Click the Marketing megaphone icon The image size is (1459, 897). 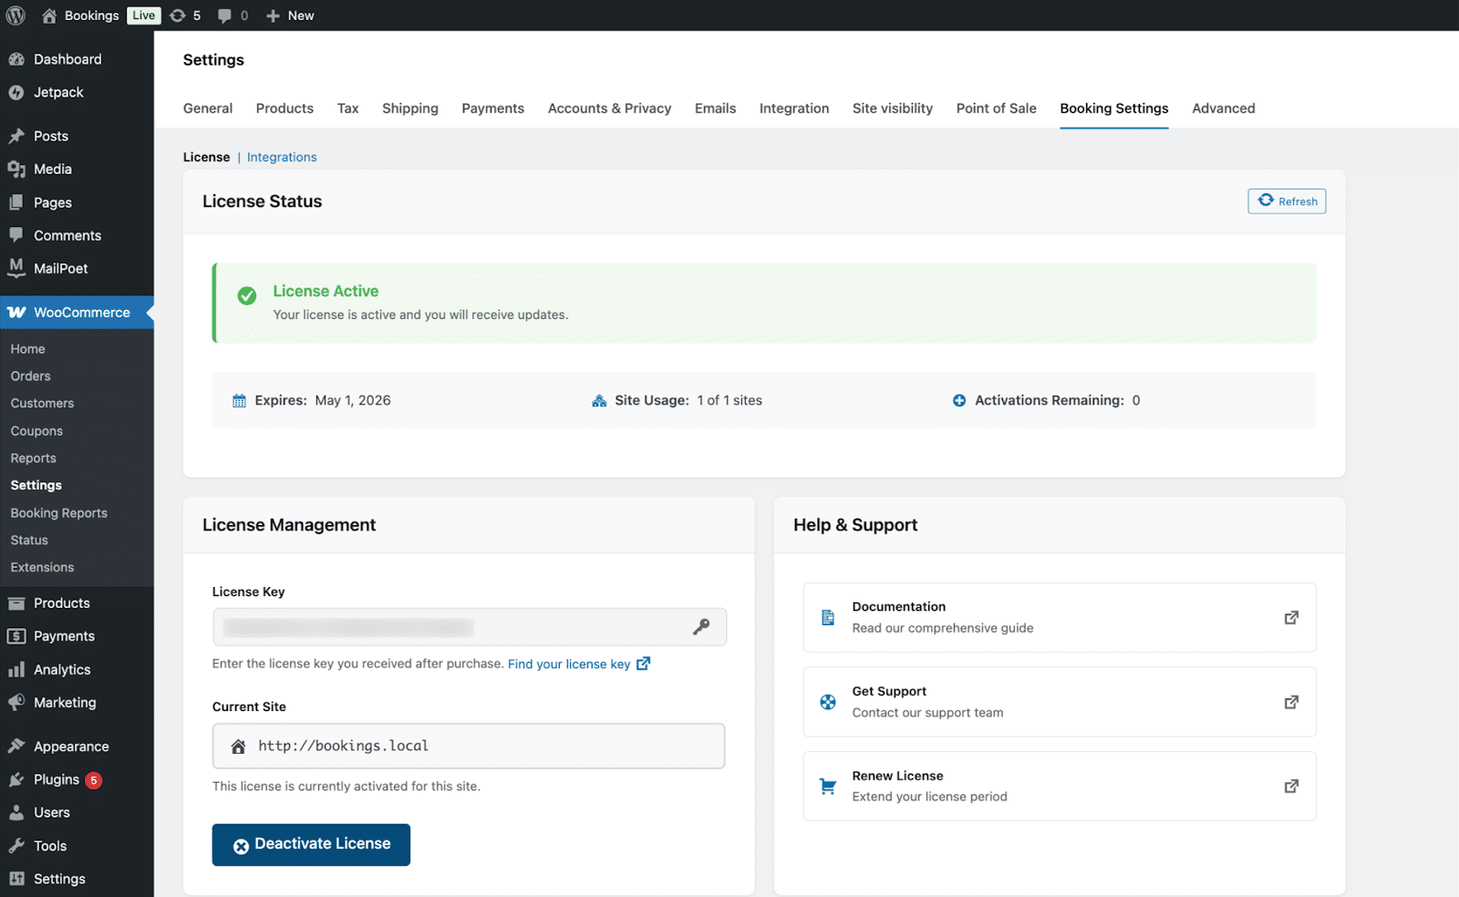click(16, 703)
